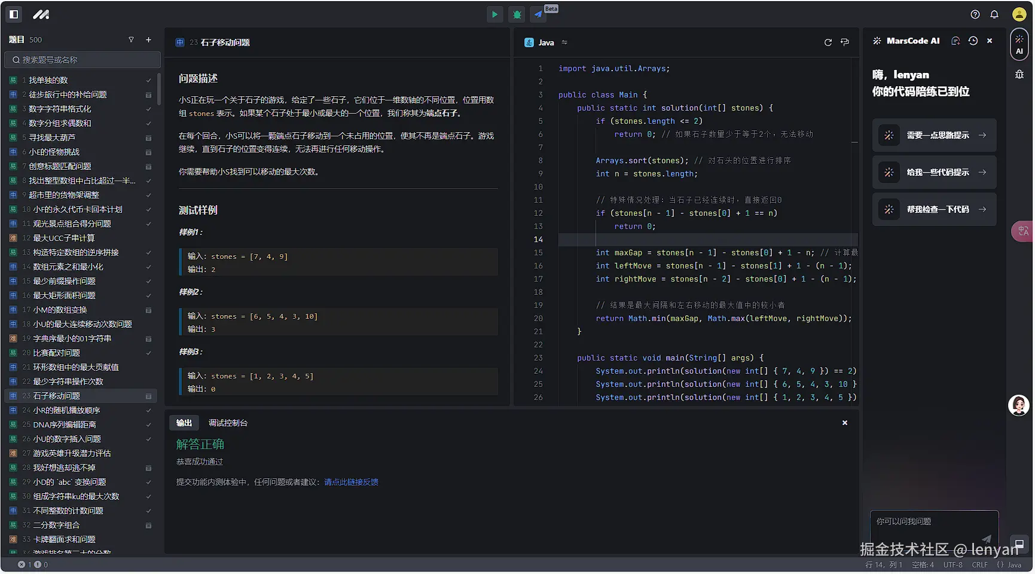Start debugging with the bug icon
Screen dimensions: 1035x574
(x=517, y=14)
